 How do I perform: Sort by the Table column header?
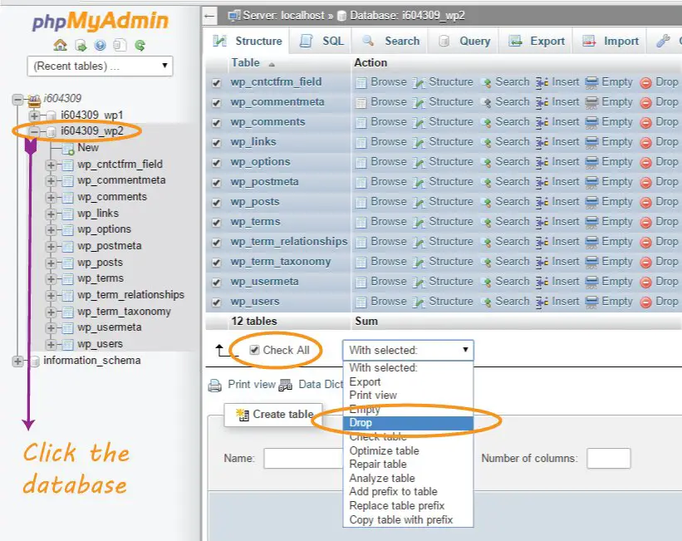245,63
